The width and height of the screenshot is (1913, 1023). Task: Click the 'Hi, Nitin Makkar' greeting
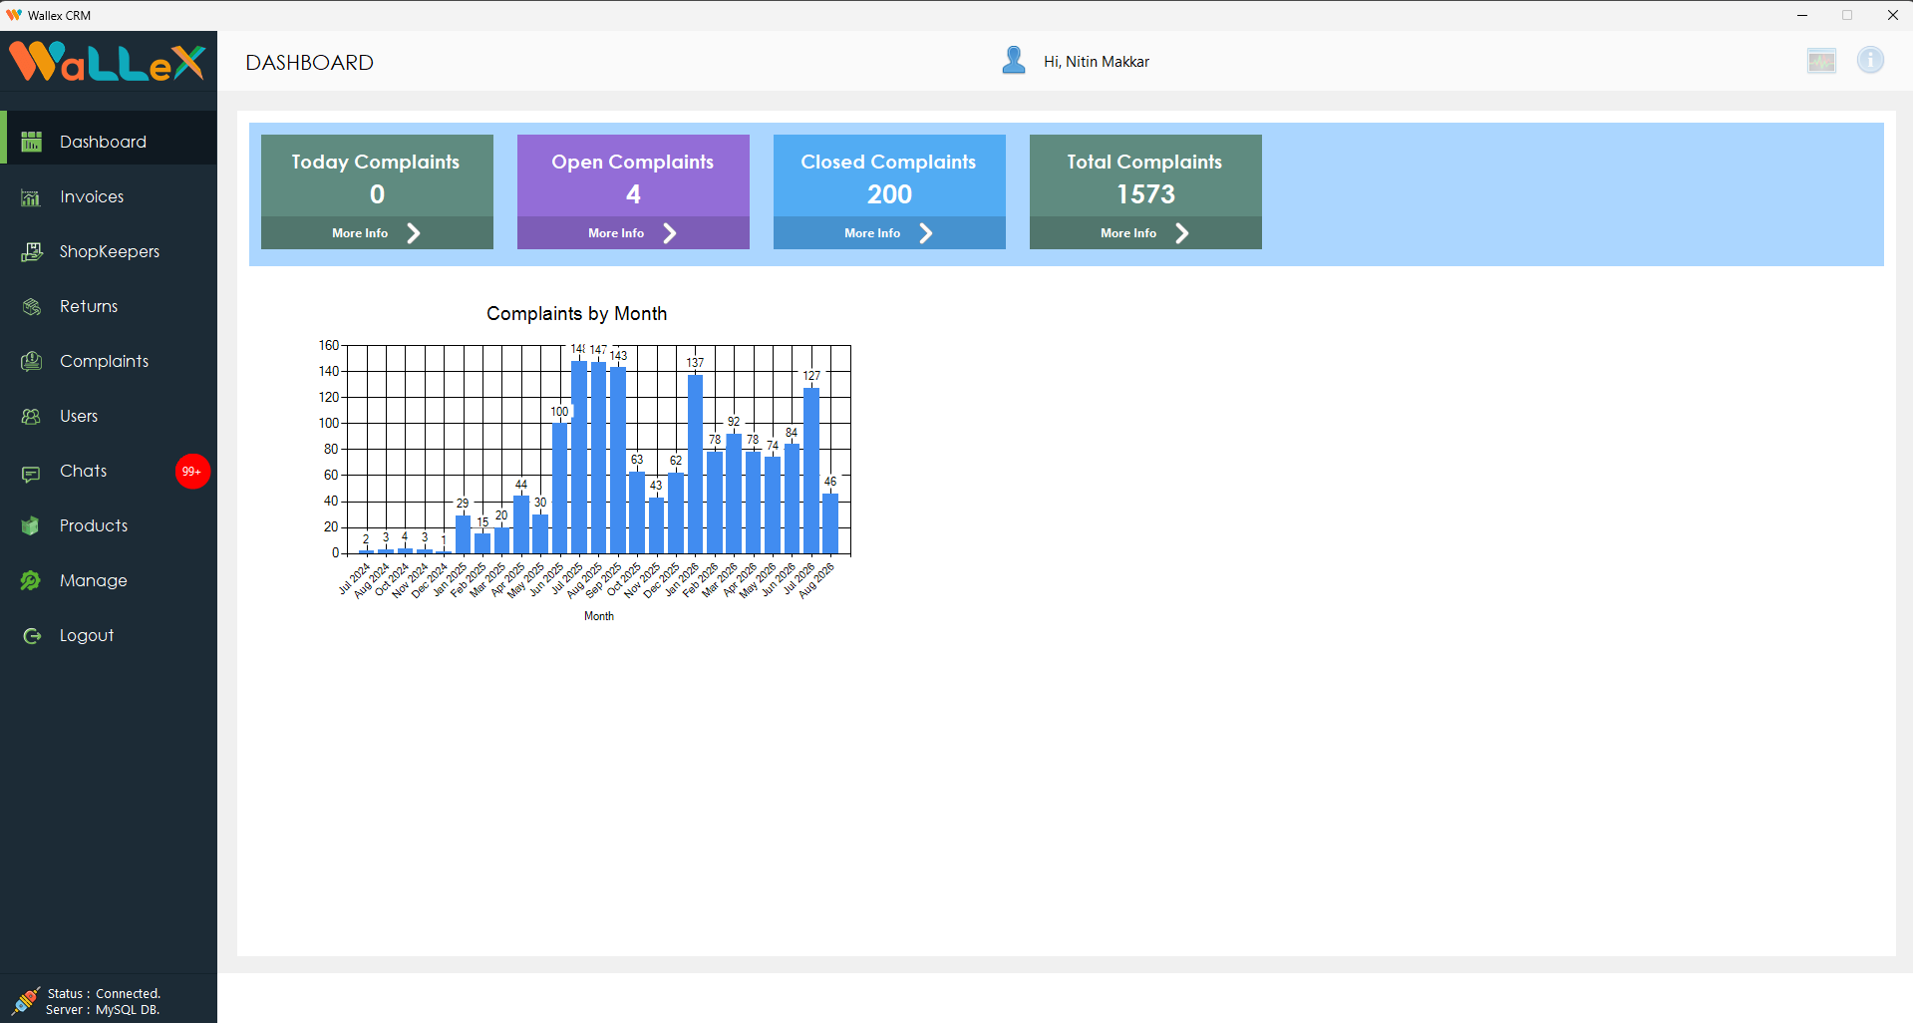pyautogui.click(x=1097, y=62)
